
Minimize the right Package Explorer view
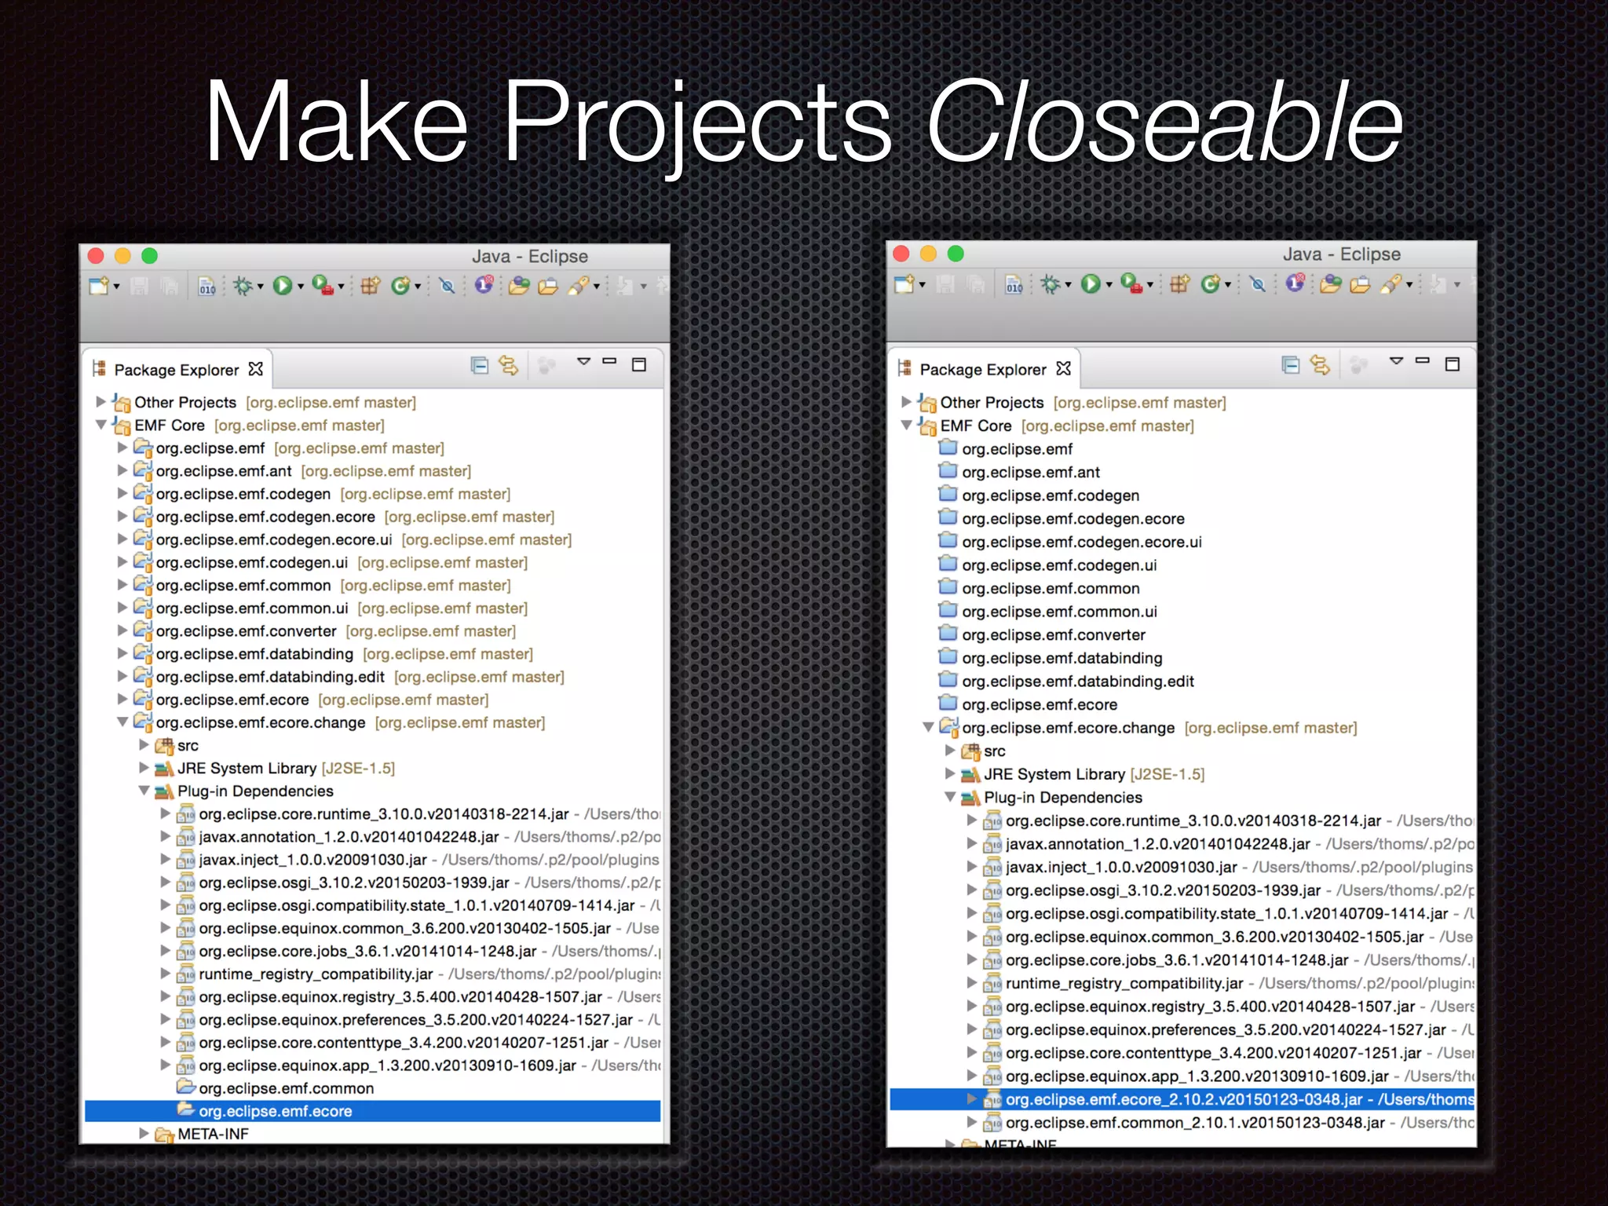tap(1423, 360)
